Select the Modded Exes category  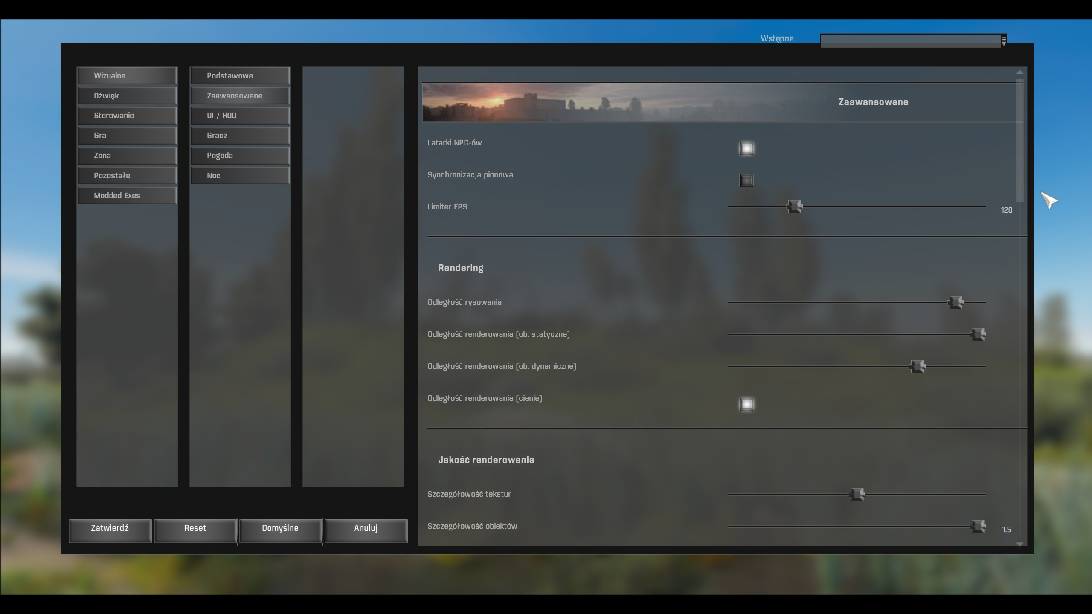(127, 196)
